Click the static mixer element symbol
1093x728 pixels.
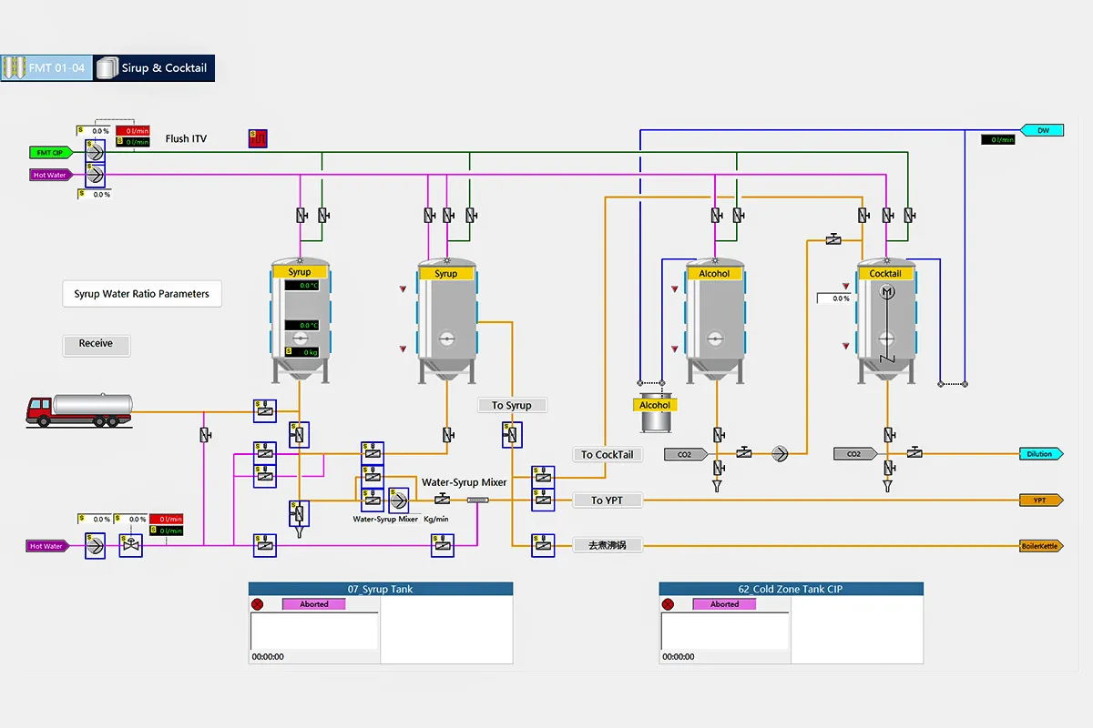click(x=478, y=500)
